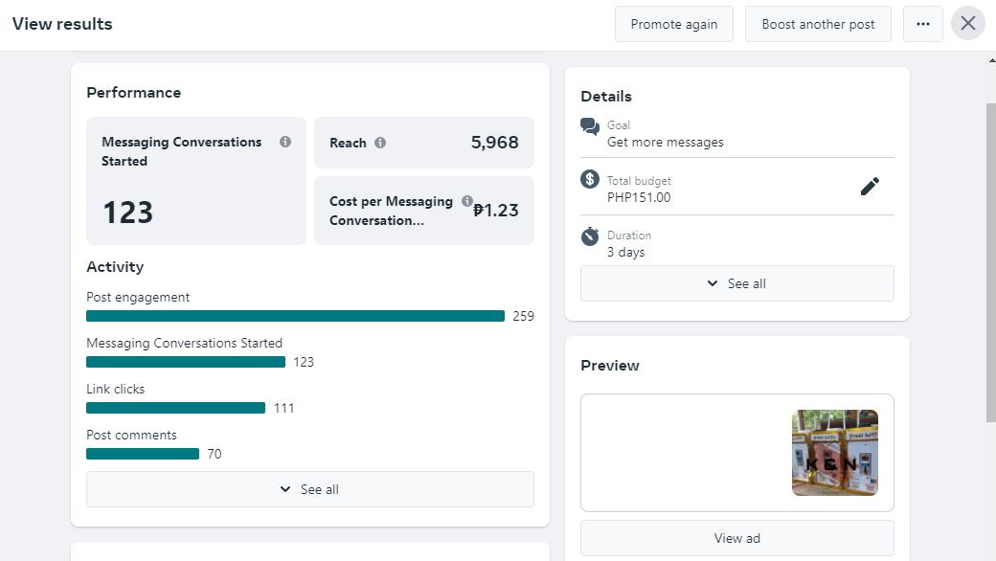Click the ad preview thumbnail image
The width and height of the screenshot is (996, 561).
835,453
